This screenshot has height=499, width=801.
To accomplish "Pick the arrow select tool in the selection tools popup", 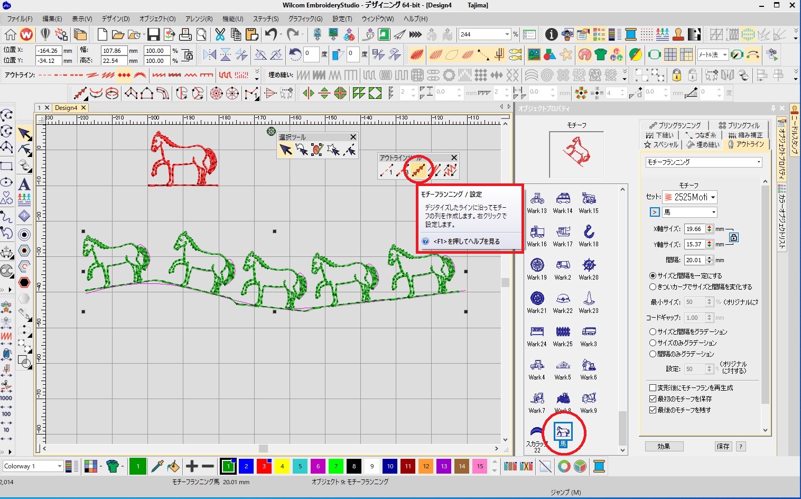I will click(x=286, y=150).
